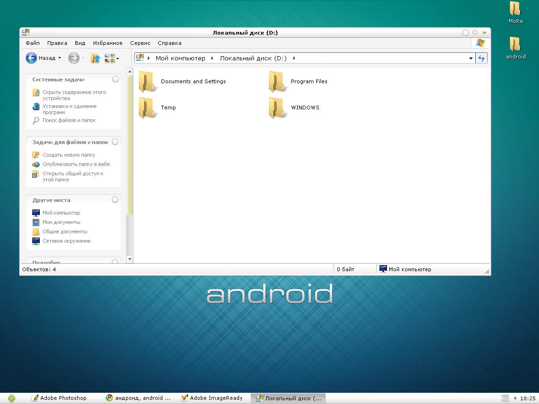Click the Мой компьютер breadcrumb in address bar
This screenshot has height=404, width=539.
coord(181,58)
